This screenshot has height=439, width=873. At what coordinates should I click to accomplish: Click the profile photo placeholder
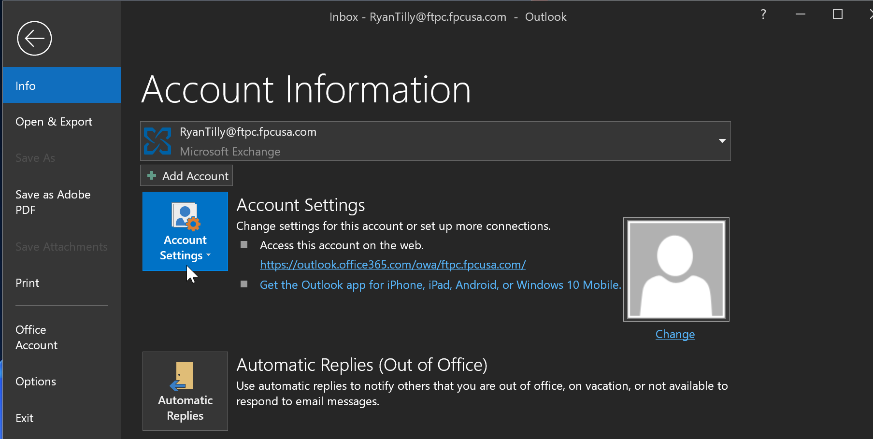coord(676,269)
